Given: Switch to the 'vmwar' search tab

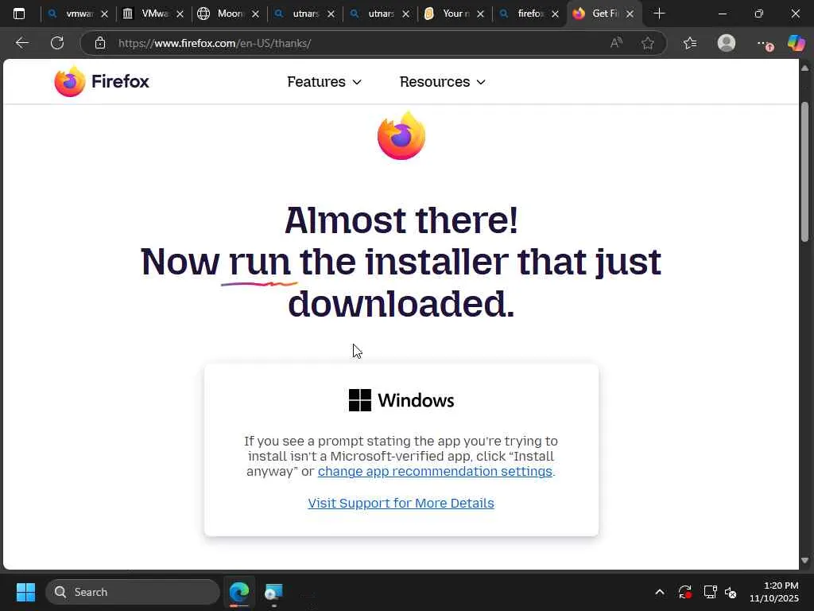Looking at the screenshot, I should click(77, 14).
